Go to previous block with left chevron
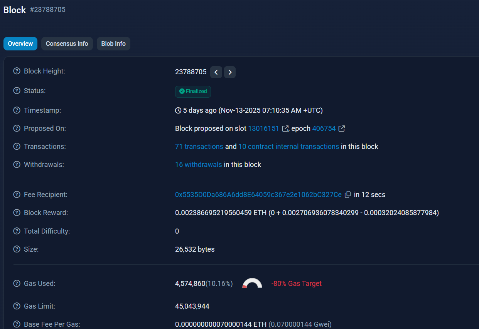Viewport: 479px width, 329px height. tap(216, 72)
